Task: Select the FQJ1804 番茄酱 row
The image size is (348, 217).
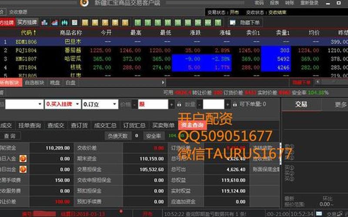Action: pos(174,50)
